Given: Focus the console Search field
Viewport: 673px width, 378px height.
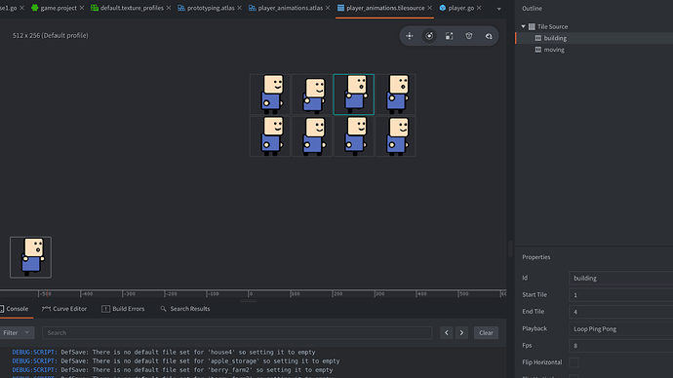Looking at the screenshot, I should 237,332.
